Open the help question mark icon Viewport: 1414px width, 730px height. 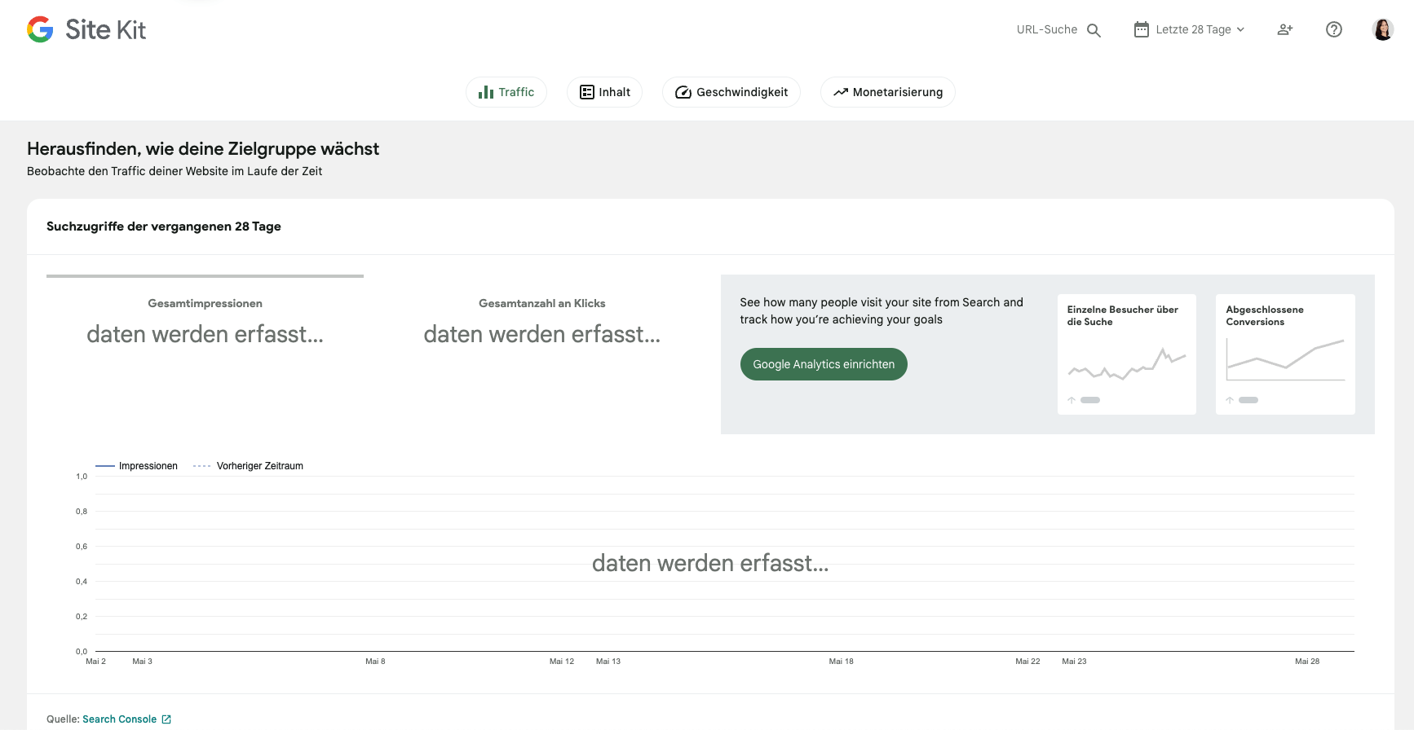tap(1333, 29)
